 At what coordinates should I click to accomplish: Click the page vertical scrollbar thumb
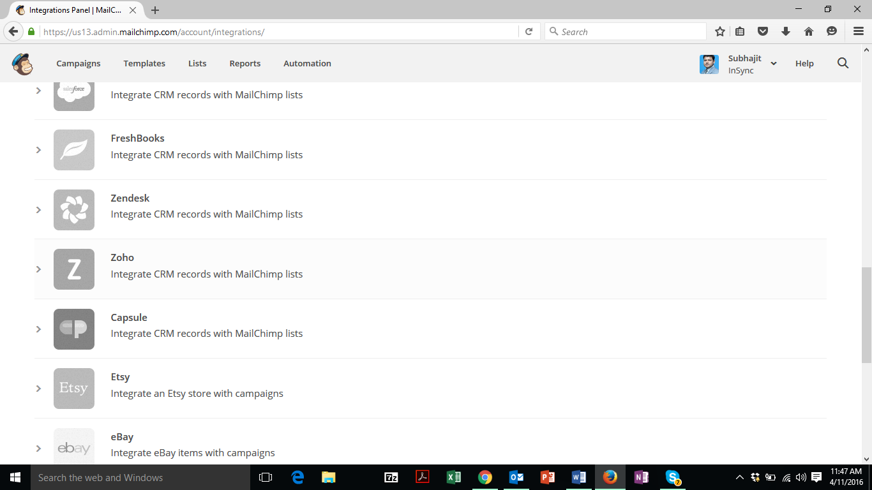click(x=866, y=315)
